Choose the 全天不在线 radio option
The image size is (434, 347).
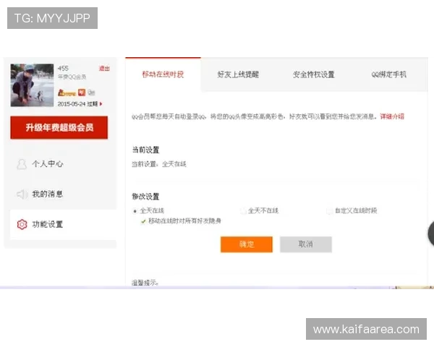(x=243, y=211)
